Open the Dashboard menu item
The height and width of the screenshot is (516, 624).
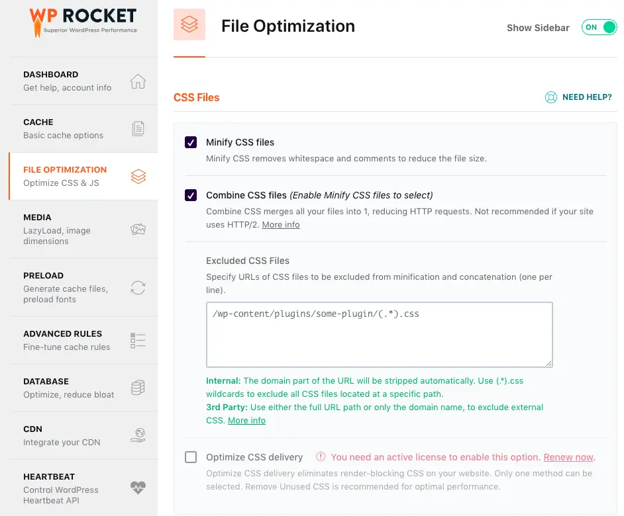click(68, 81)
